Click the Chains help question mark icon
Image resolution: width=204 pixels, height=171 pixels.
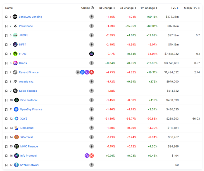(x=92, y=8)
